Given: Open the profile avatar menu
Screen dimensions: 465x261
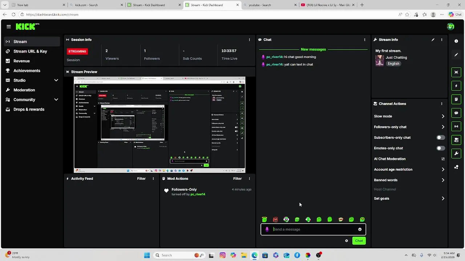Looking at the screenshot, I should [x=450, y=26].
